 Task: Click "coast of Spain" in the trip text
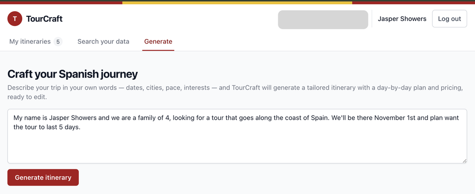(308, 117)
